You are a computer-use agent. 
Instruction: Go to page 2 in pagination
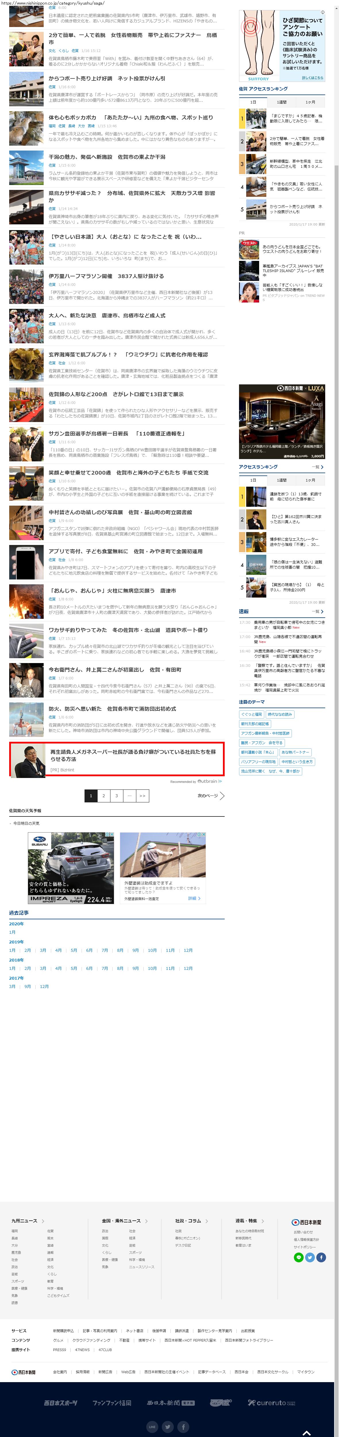[x=103, y=795]
